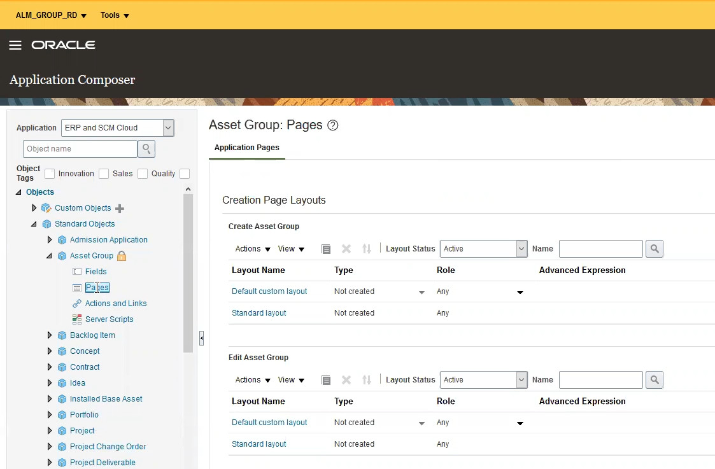Screen dimensions: 715x469
Task: Open help icon beside Asset Group: Pages
Action: pyautogui.click(x=333, y=125)
